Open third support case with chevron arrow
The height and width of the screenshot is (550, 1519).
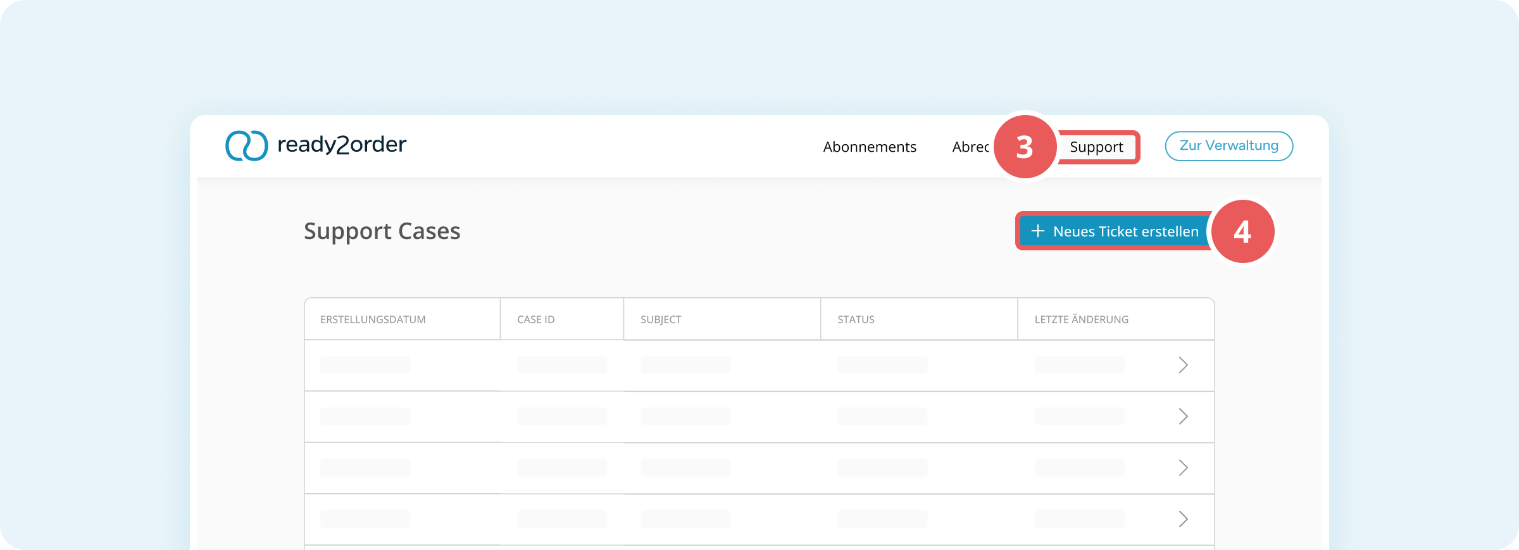point(1183,468)
